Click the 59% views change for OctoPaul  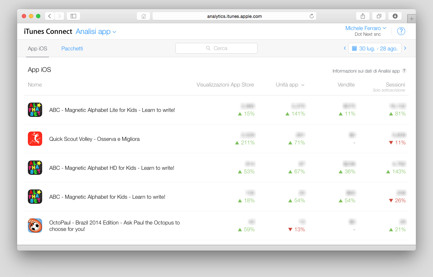[246, 229]
